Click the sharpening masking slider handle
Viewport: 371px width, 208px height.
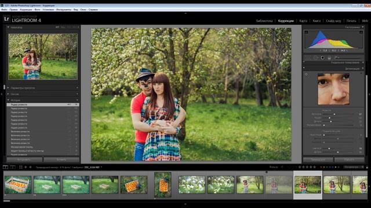(324, 125)
